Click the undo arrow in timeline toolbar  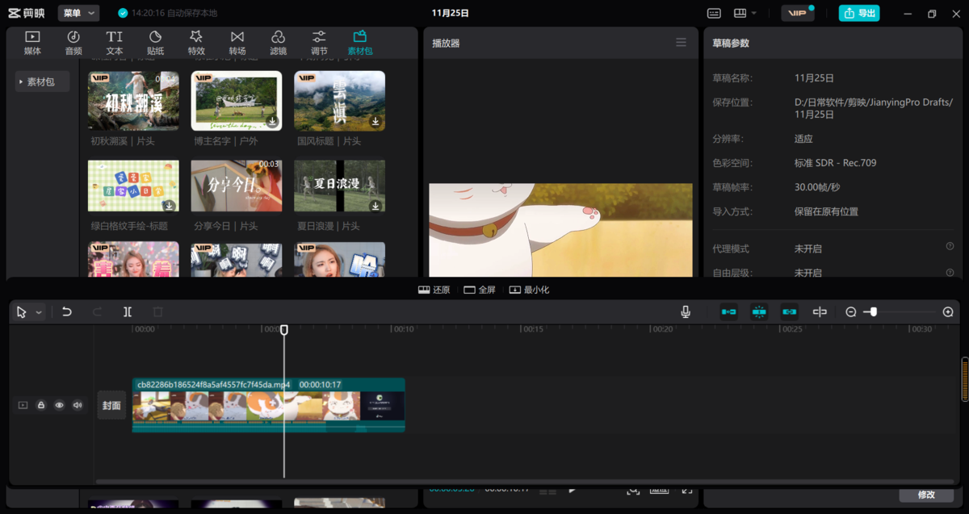(67, 311)
